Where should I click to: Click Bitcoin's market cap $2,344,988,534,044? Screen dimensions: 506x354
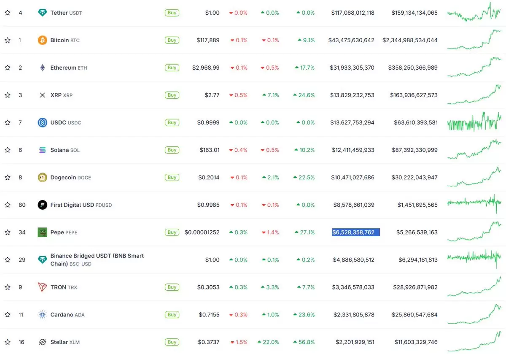point(410,40)
